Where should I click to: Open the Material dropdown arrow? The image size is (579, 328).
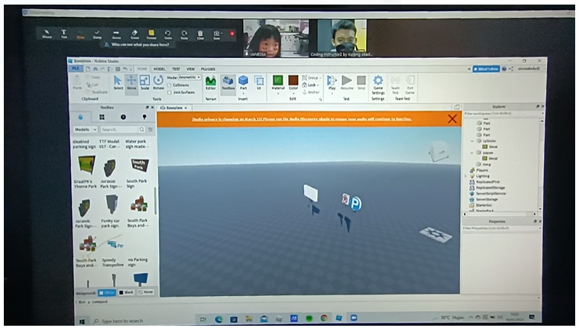pyautogui.click(x=278, y=93)
